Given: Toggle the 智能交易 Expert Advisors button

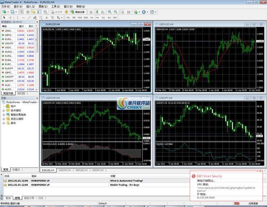Looking at the screenshot, I should click(78, 12).
